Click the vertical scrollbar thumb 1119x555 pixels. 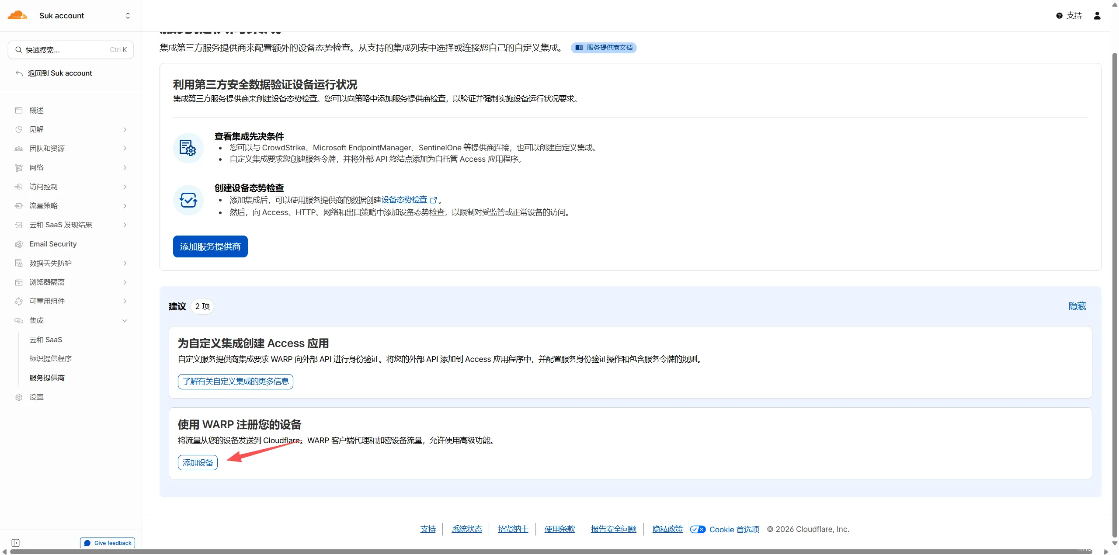pyautogui.click(x=1115, y=295)
